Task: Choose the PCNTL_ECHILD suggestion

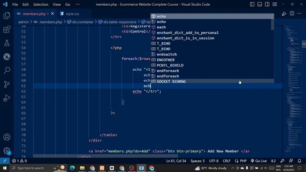Action: pos(210,65)
